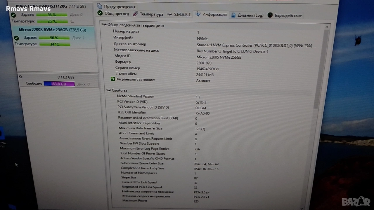This screenshot has height=210, width=374.
Task: Click the green check icon beside Kingston Здраве
Action: pos(13,15)
